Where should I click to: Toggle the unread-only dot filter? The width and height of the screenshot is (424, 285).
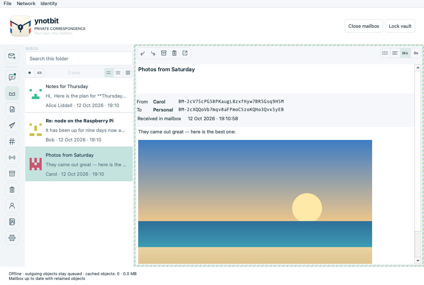pyautogui.click(x=30, y=73)
